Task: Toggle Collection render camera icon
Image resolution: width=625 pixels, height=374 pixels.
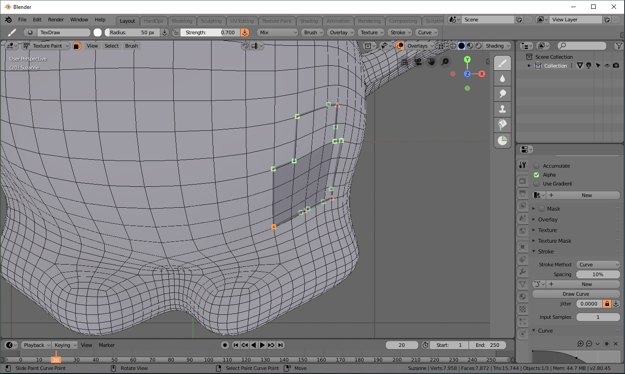Action: [x=616, y=66]
